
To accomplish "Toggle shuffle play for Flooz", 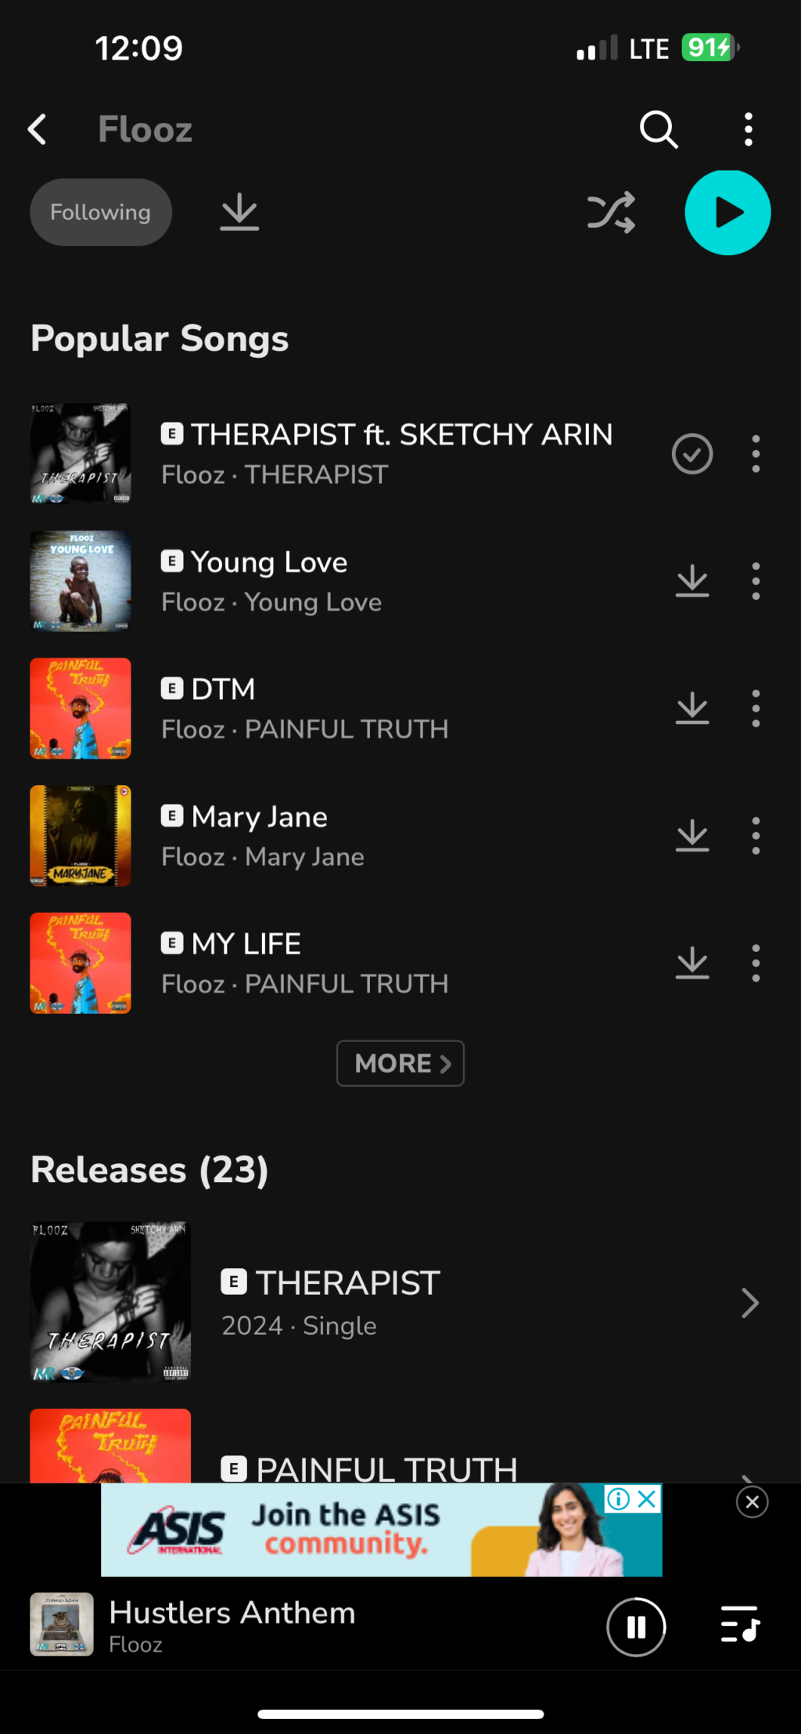I will 611,212.
